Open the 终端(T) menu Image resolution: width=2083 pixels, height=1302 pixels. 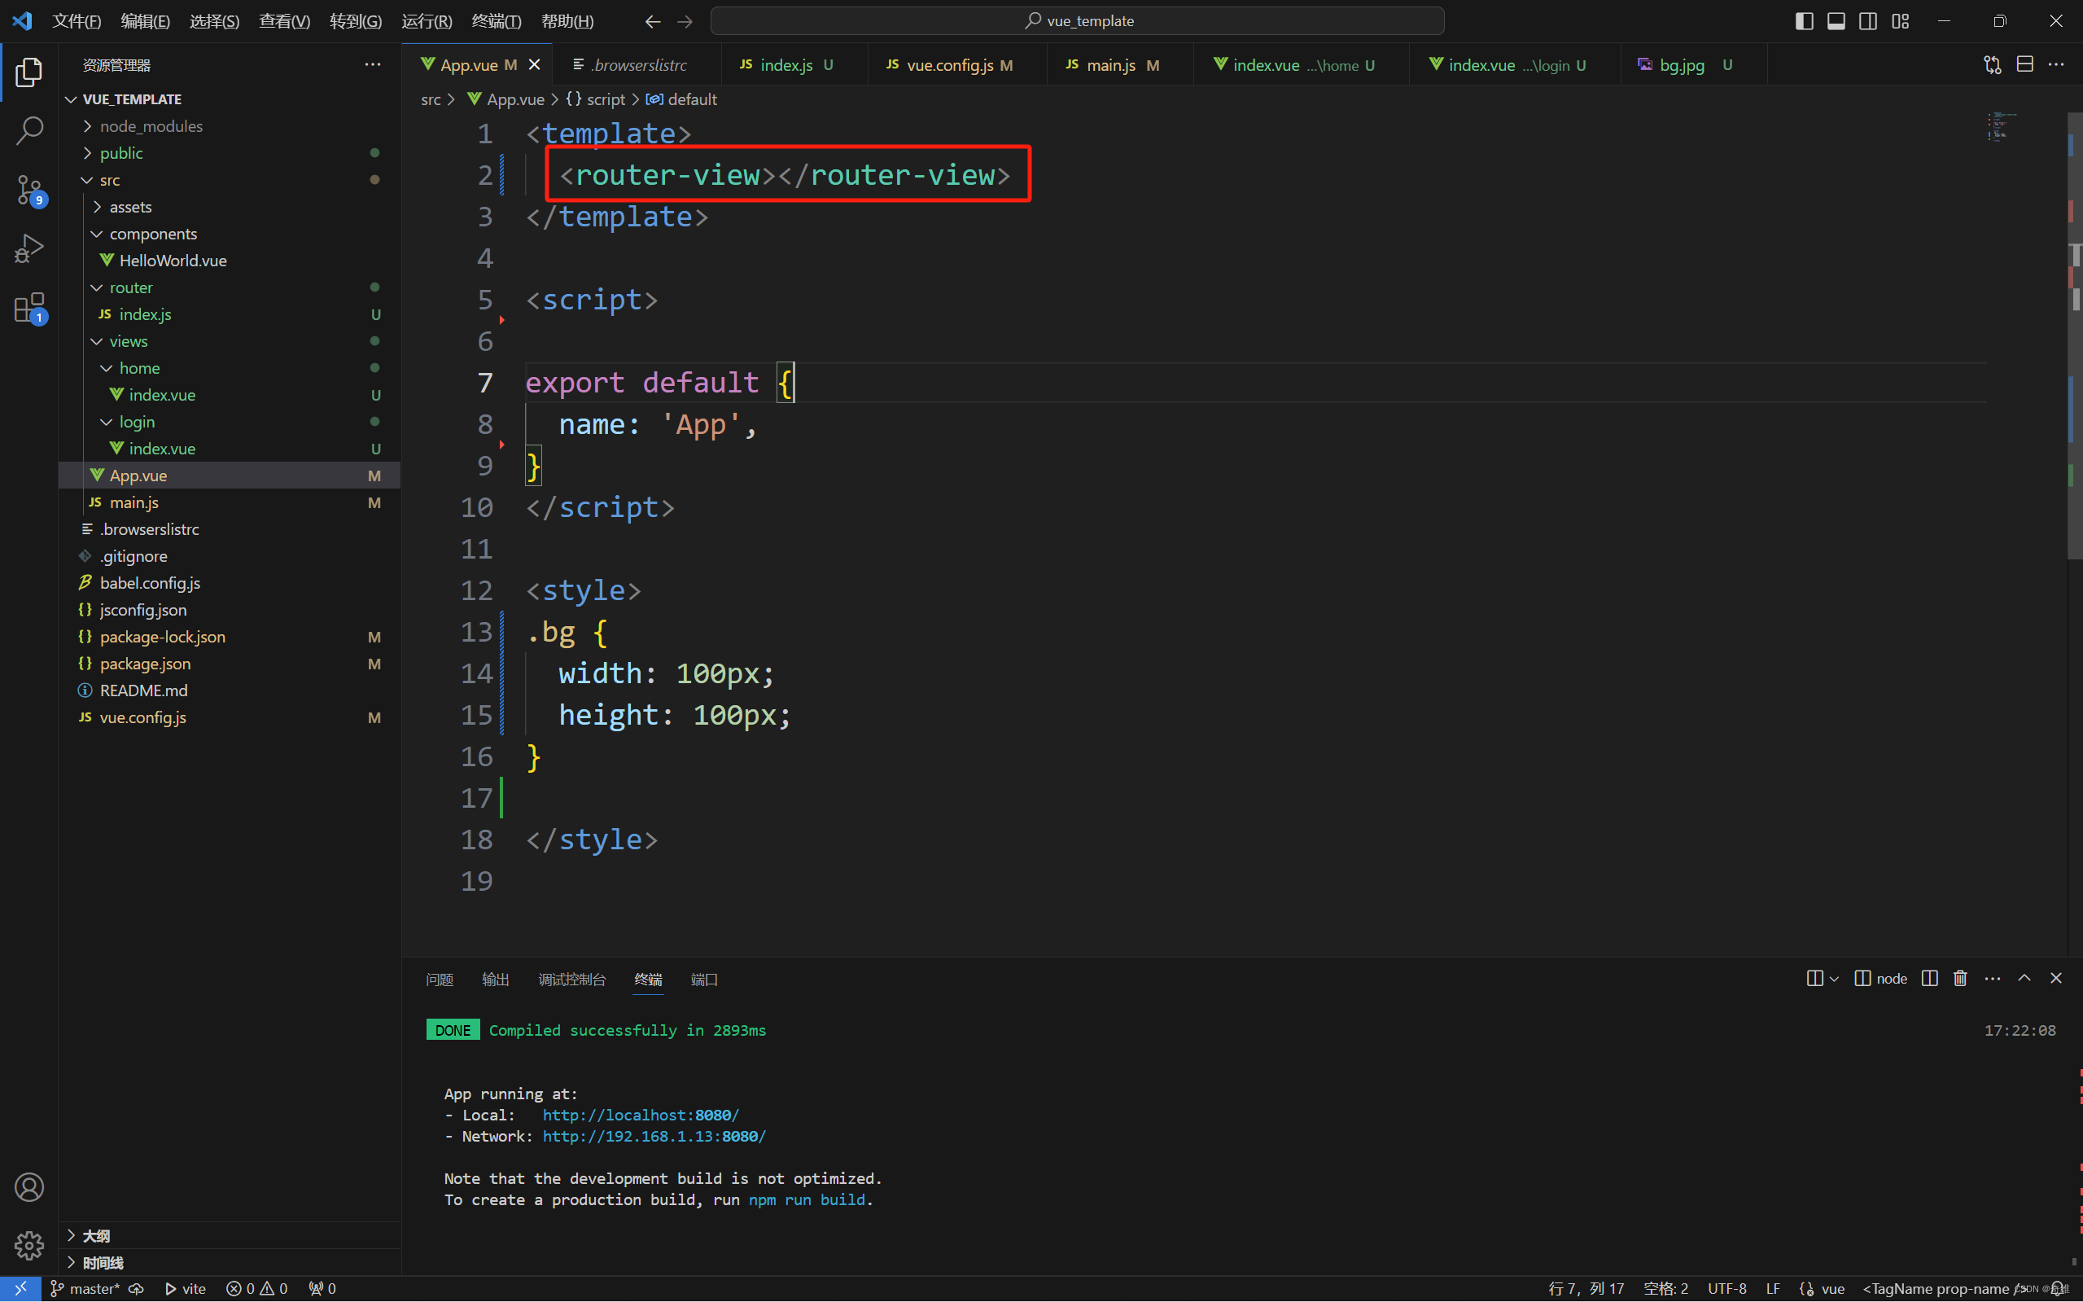(497, 20)
